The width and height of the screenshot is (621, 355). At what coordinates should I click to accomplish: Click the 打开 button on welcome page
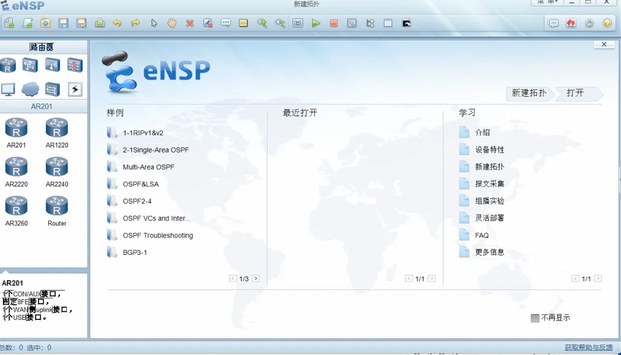point(578,93)
